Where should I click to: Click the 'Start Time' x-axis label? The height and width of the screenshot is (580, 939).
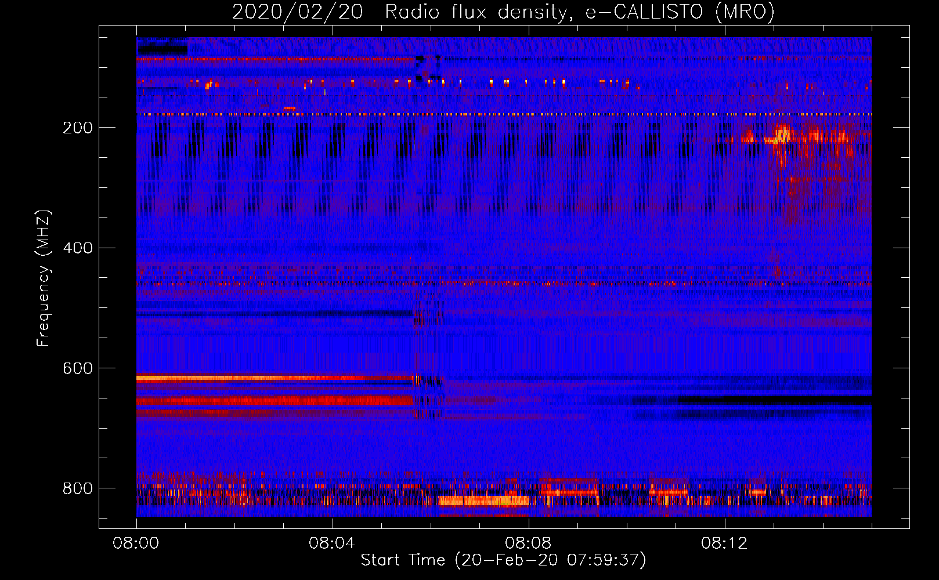point(503,560)
